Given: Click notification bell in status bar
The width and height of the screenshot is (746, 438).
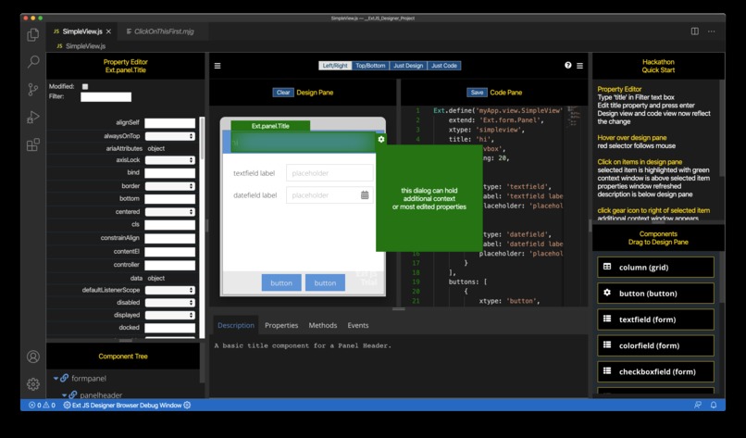Looking at the screenshot, I should [x=714, y=405].
